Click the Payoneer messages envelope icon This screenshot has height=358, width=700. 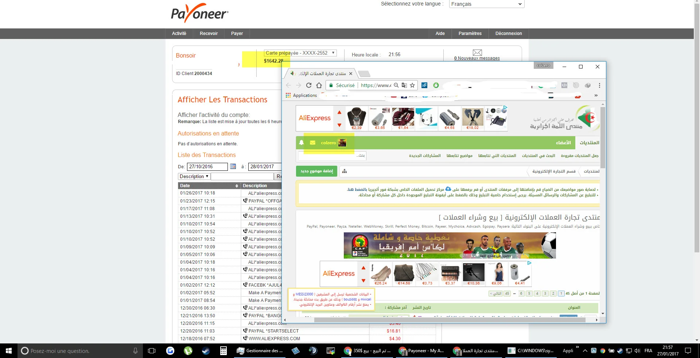coord(477,52)
